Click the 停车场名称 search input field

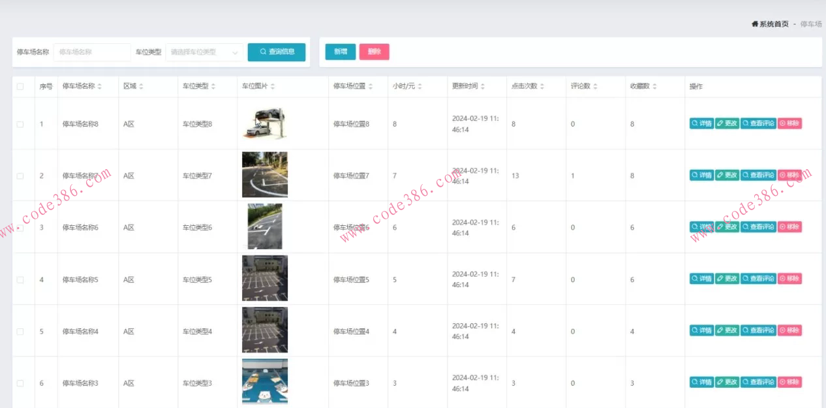click(91, 52)
